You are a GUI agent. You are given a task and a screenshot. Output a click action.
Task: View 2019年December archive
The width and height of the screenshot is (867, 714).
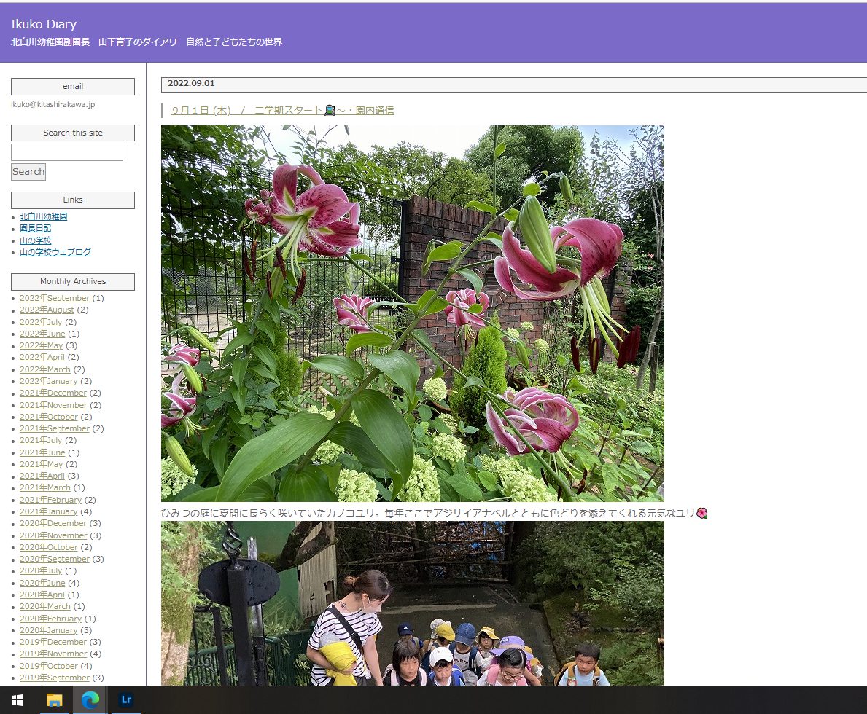53,643
